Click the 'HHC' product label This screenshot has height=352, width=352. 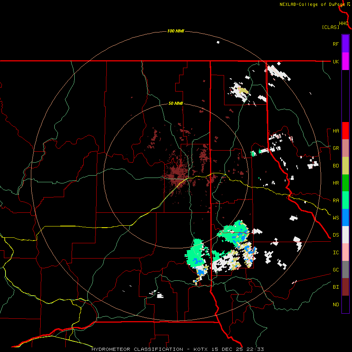pos(344,23)
